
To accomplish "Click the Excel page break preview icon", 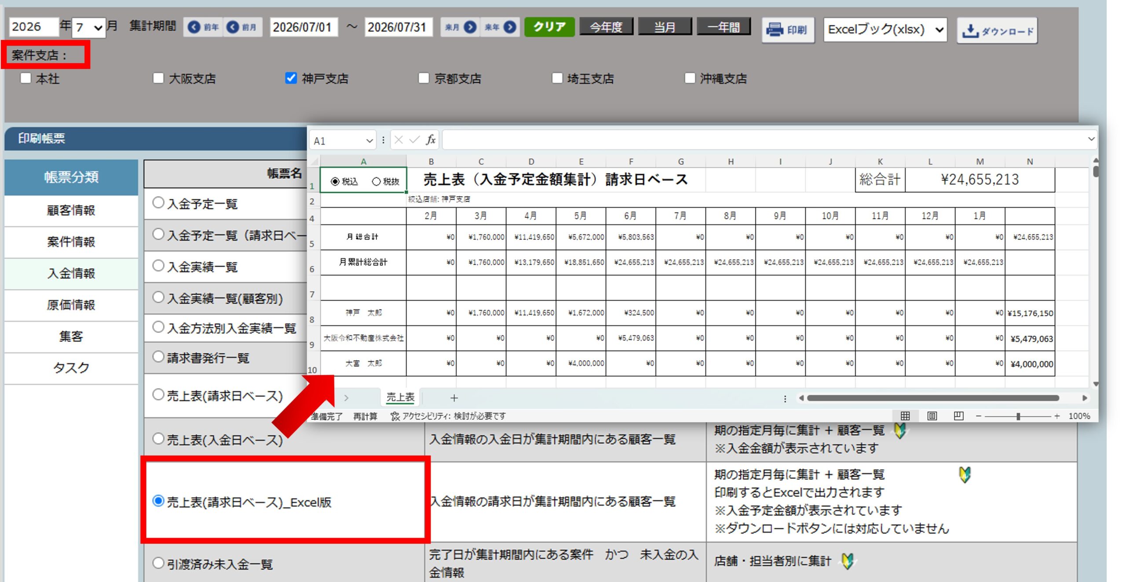I will click(x=958, y=416).
